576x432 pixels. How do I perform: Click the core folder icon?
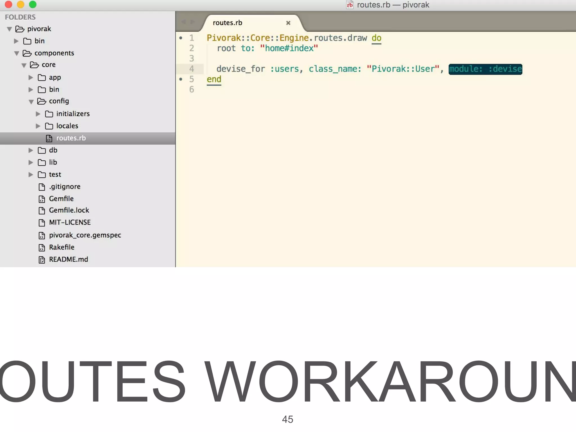click(34, 65)
